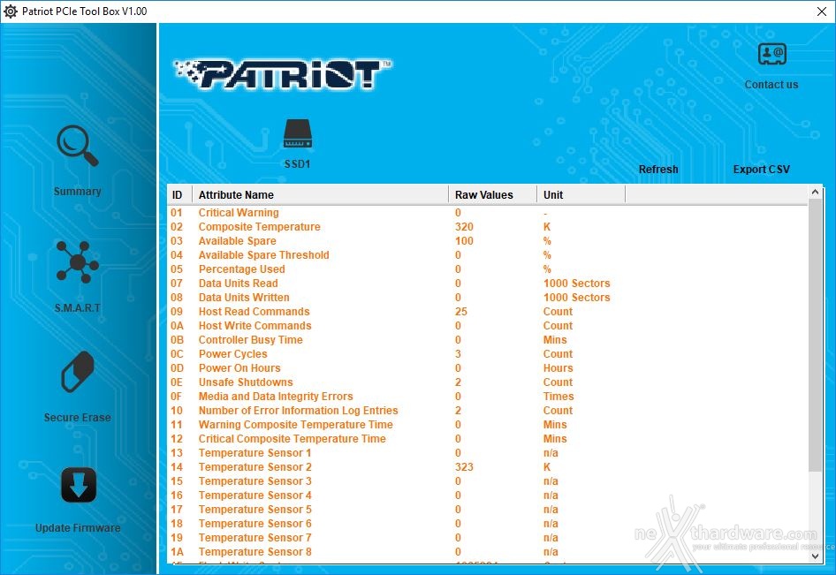Select the Unsafe Shutdowns row
This screenshot has height=575, width=836.
[x=487, y=382]
